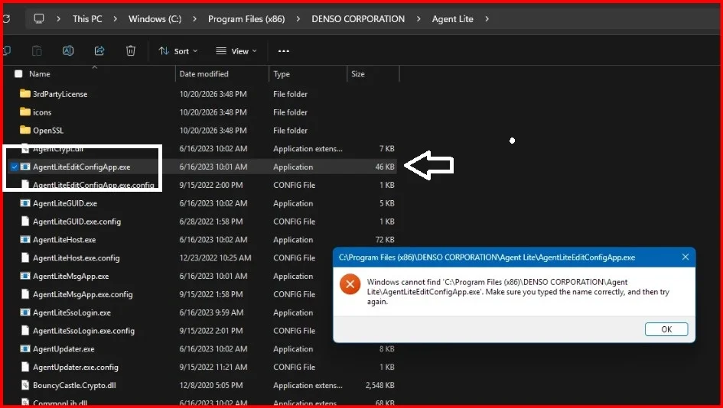
Task: Select the OpenSSL folder name
Action: pyautogui.click(x=48, y=131)
